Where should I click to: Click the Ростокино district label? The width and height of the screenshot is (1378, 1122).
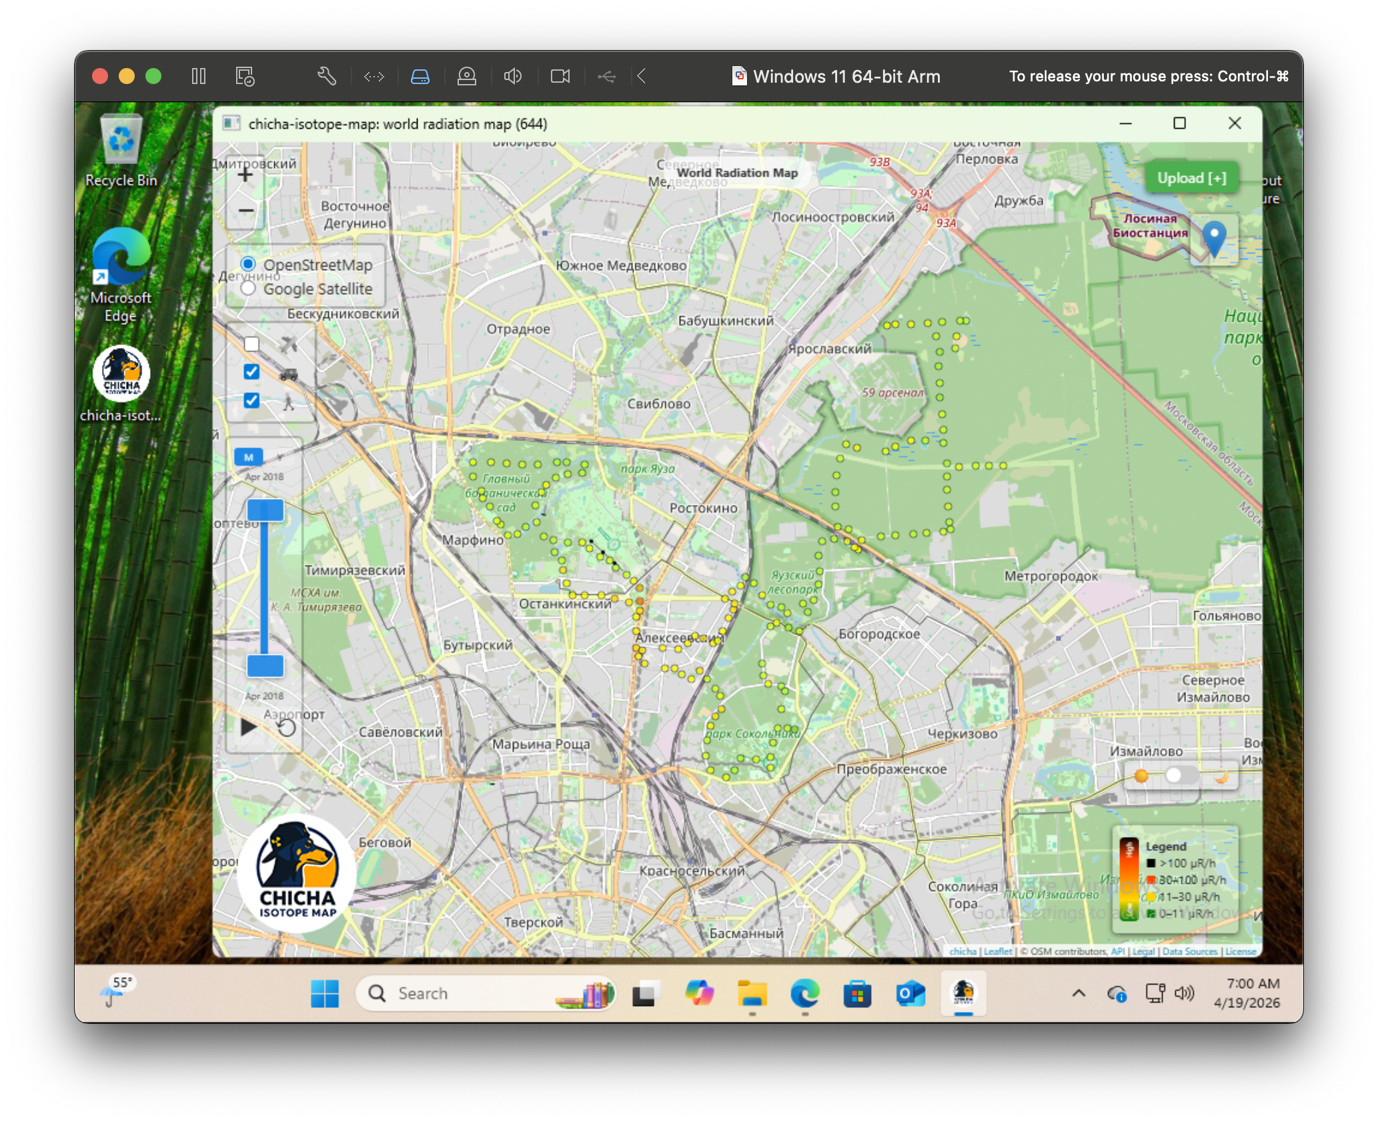[x=704, y=508]
